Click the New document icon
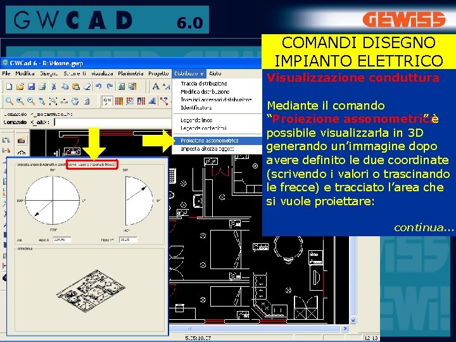This screenshot has height=342, width=456. pyautogui.click(x=9, y=86)
